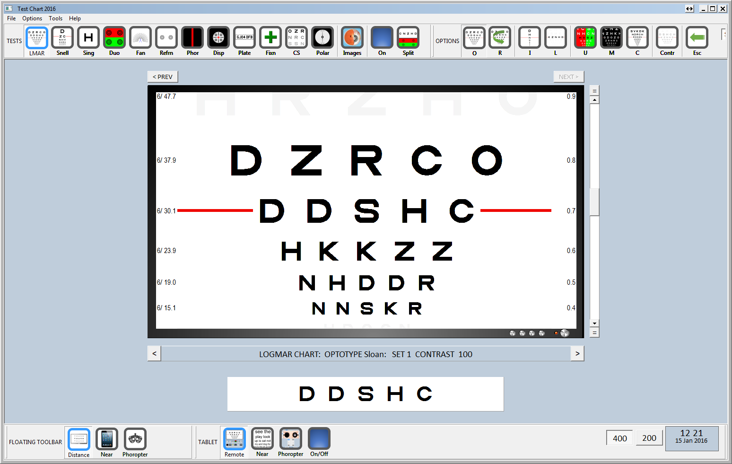Select the Fan astigmatism test icon
Screen dimensions: 732x464
(140, 38)
